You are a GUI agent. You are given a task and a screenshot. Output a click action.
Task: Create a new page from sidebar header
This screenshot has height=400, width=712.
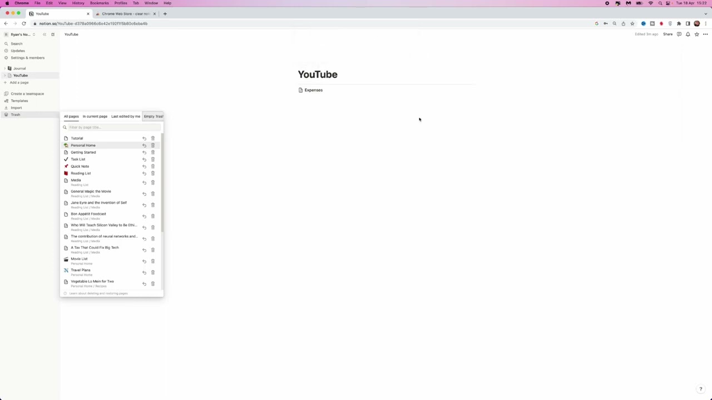(x=53, y=34)
